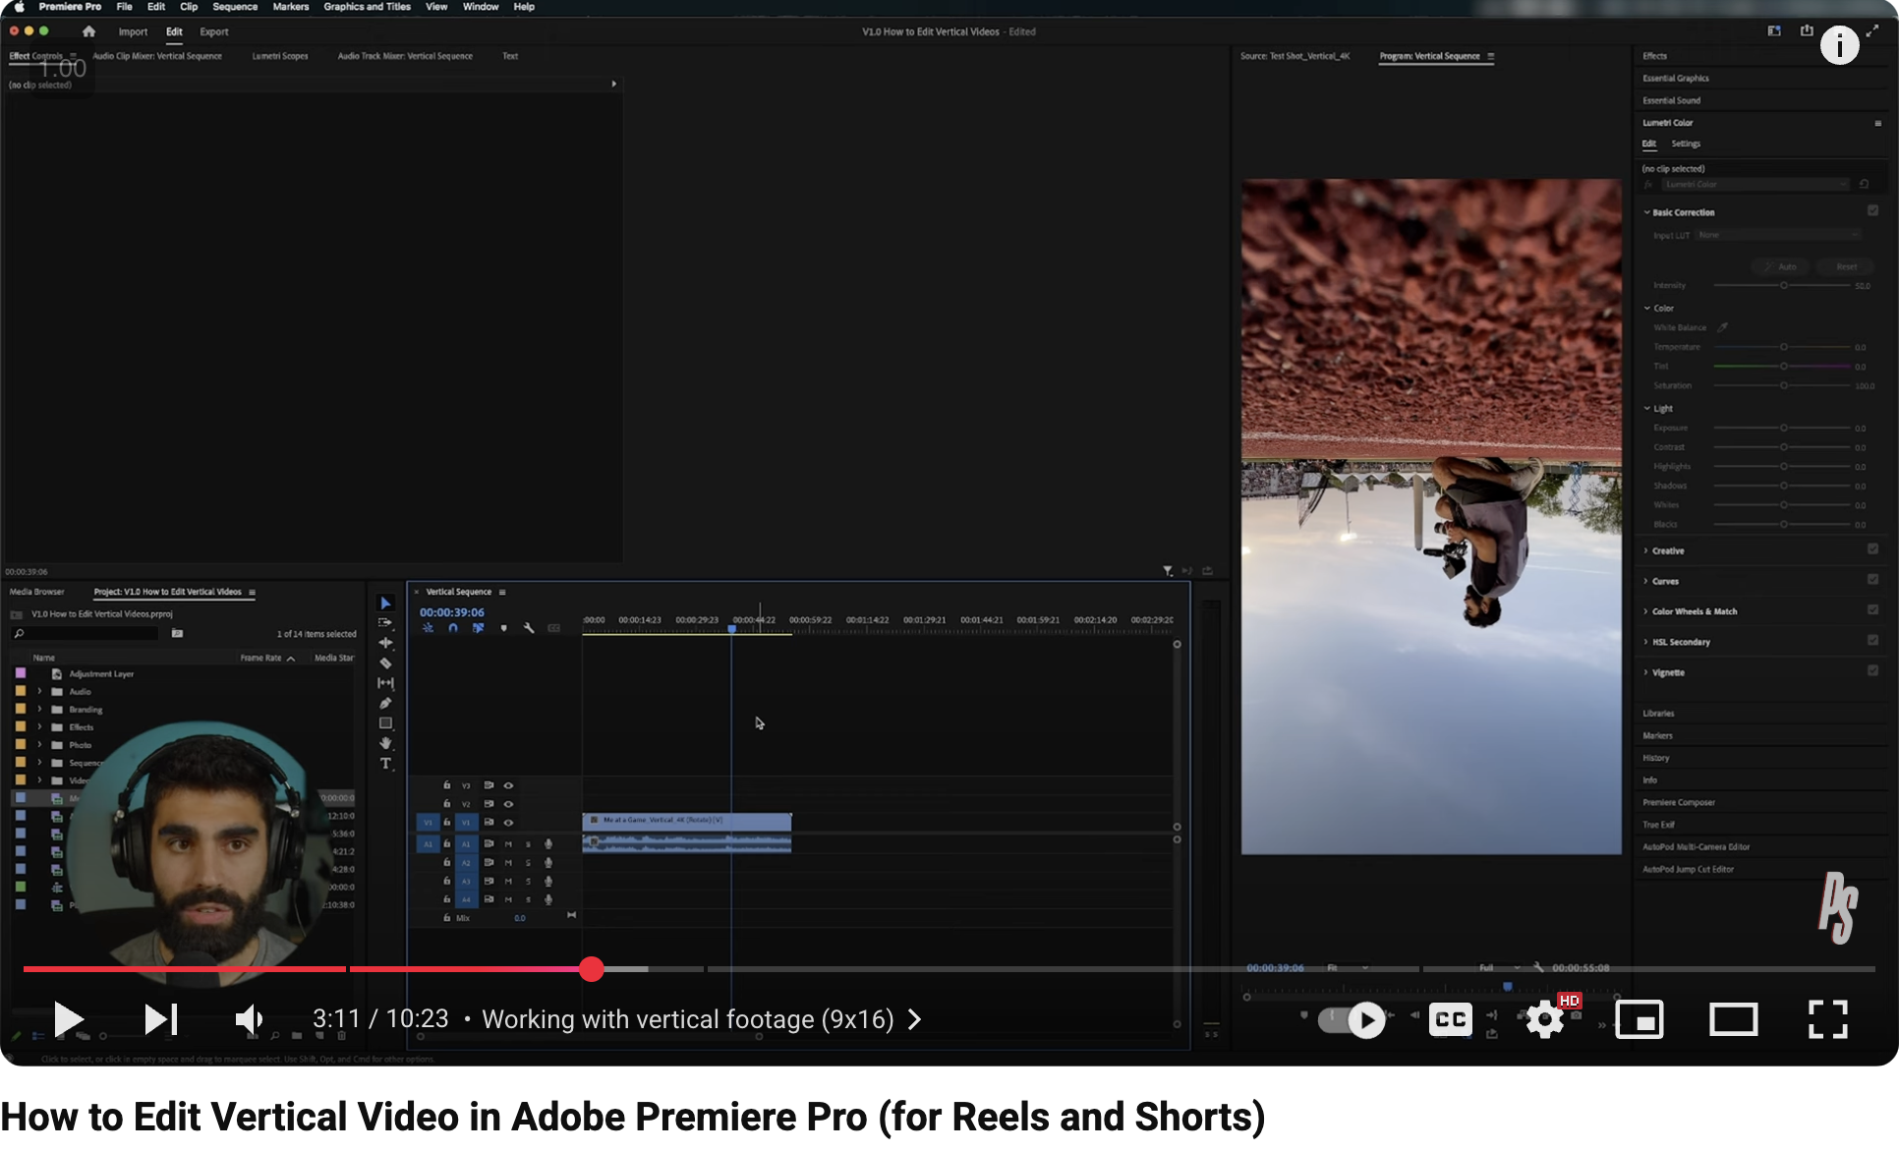Toggle Creative section checkbox

(x=1872, y=549)
